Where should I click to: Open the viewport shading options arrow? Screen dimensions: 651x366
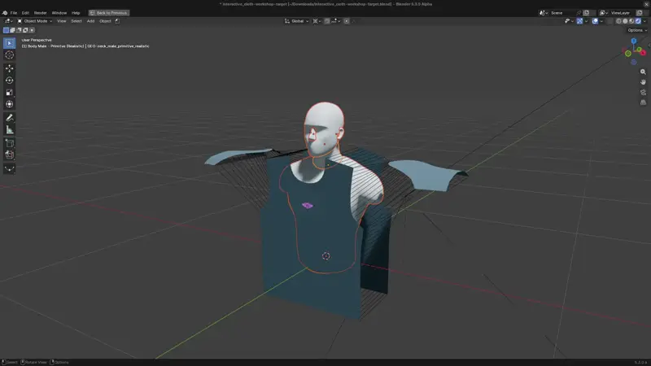pyautogui.click(x=644, y=21)
